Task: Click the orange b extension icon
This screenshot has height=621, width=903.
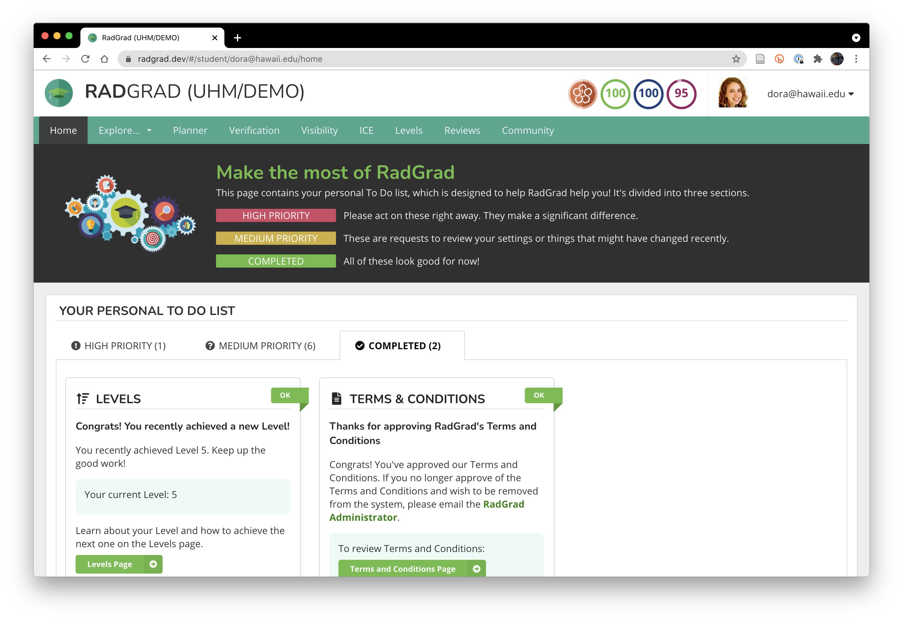Action: (779, 59)
